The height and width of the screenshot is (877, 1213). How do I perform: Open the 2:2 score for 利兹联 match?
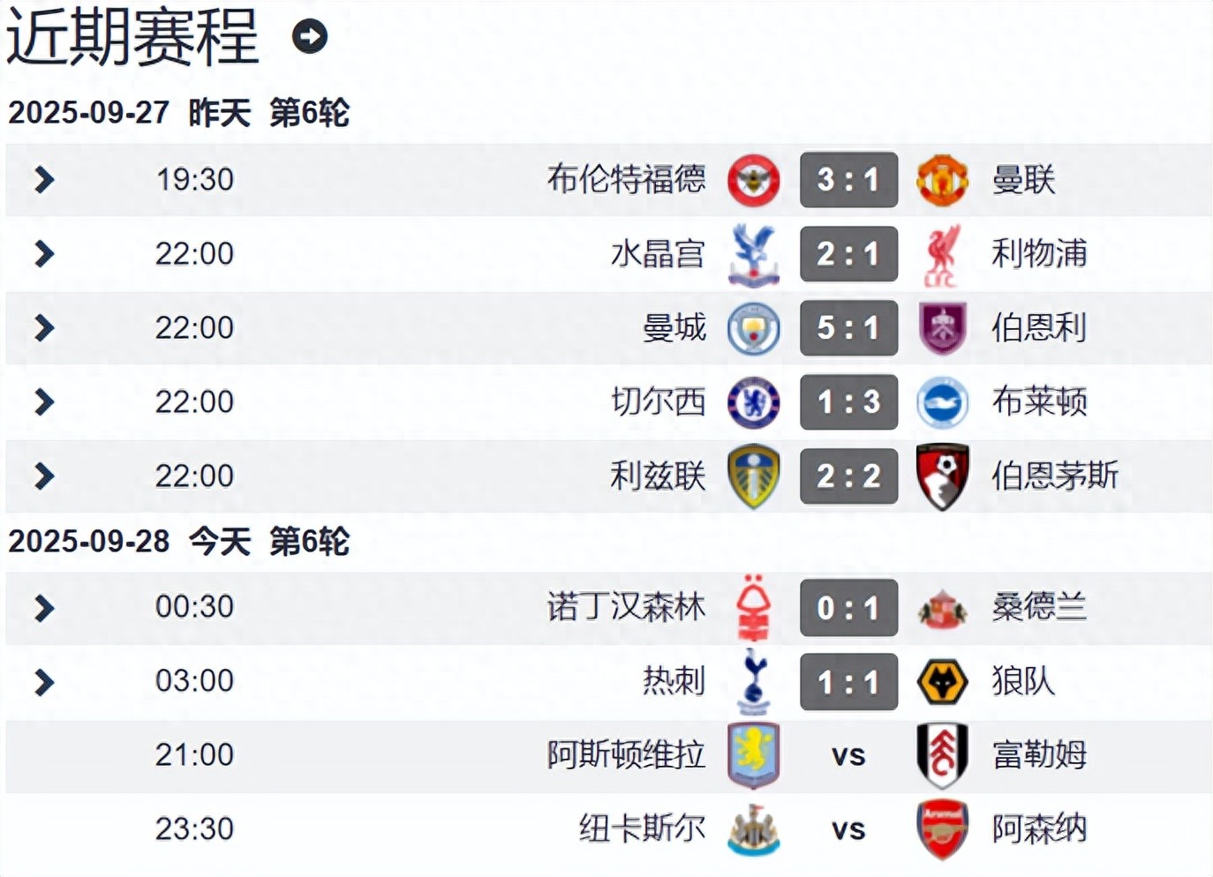click(848, 476)
